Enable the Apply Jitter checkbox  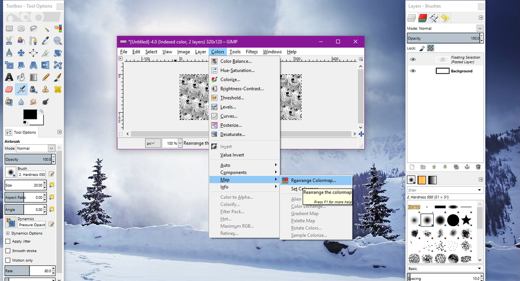pyautogui.click(x=8, y=241)
